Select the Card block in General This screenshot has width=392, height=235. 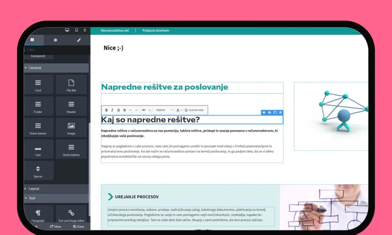coord(38,85)
